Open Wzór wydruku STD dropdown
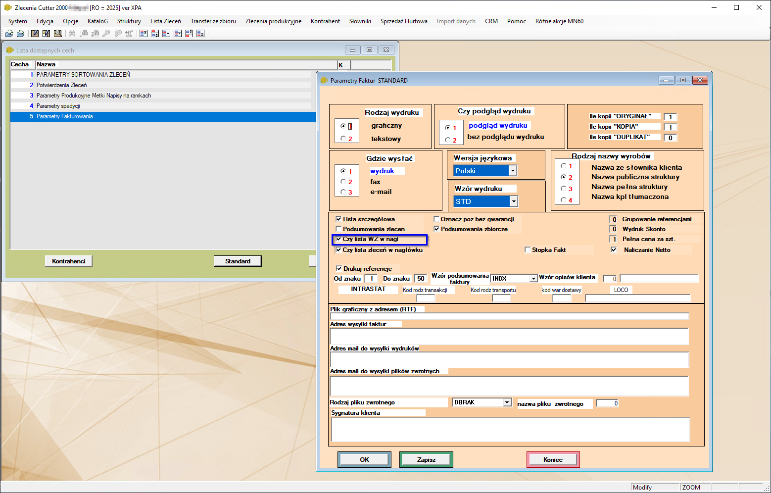The image size is (771, 493). tap(514, 201)
